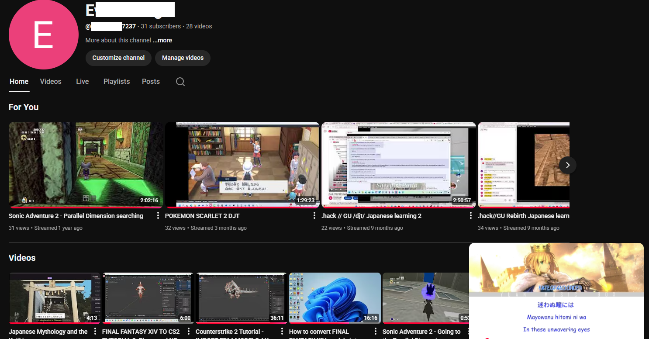Open .hack//GU Rebirth Japanese learn title

[524, 216]
